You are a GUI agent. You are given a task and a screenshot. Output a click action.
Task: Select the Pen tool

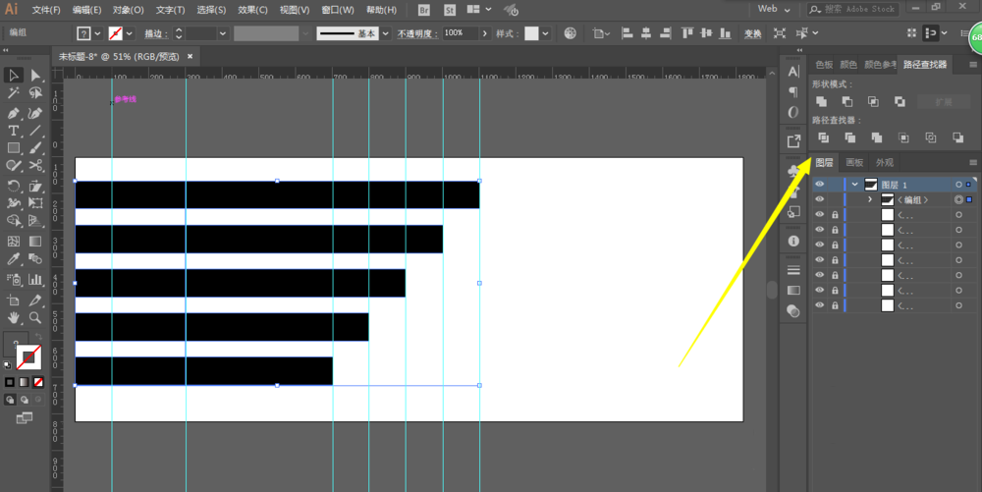click(x=13, y=113)
